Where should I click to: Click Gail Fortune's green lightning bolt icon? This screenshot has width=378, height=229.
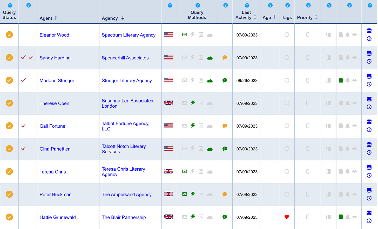[193, 126]
